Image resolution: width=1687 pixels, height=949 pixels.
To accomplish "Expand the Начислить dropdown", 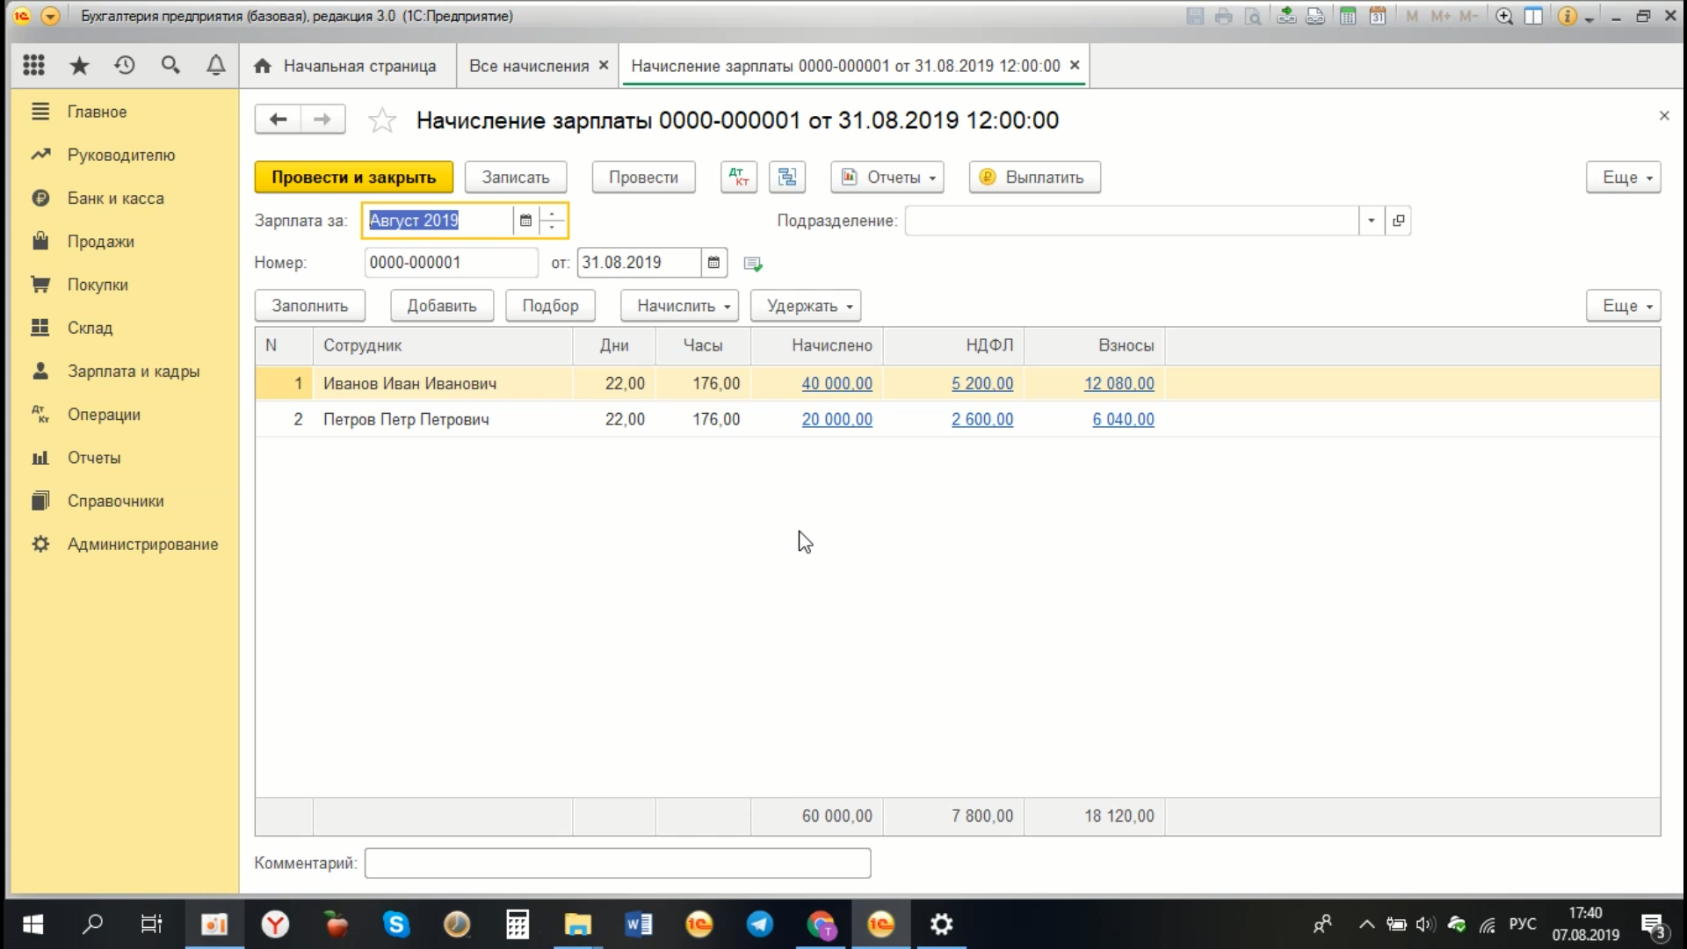I will 679,306.
